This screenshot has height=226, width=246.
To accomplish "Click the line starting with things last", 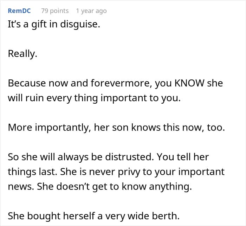I will coord(116,172).
